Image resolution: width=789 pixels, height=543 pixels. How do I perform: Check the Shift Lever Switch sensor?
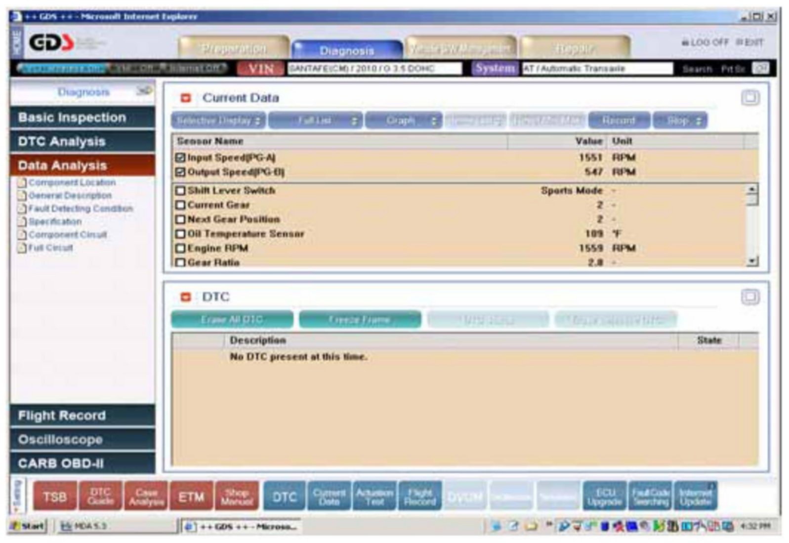click(x=180, y=191)
